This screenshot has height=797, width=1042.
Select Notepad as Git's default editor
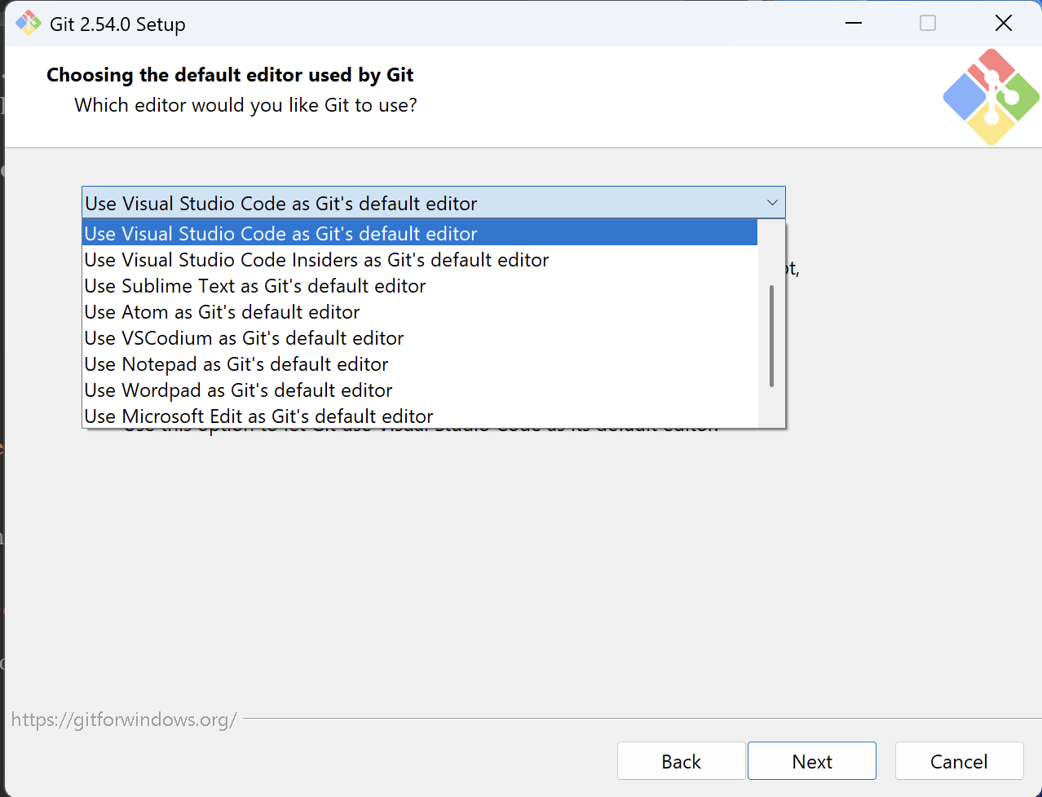(x=236, y=364)
